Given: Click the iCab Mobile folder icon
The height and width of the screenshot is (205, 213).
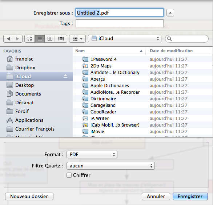Looking at the screenshot, I should pyautogui.click(x=85, y=125).
